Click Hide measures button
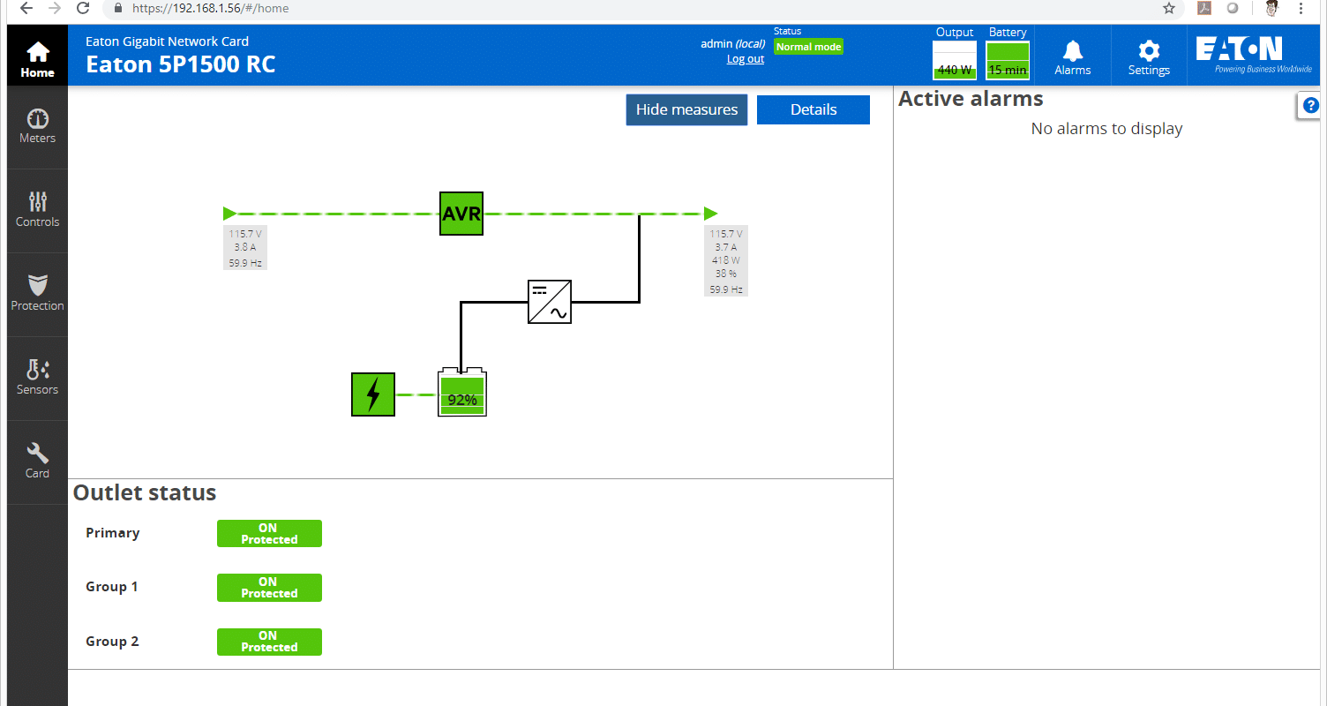 click(686, 110)
